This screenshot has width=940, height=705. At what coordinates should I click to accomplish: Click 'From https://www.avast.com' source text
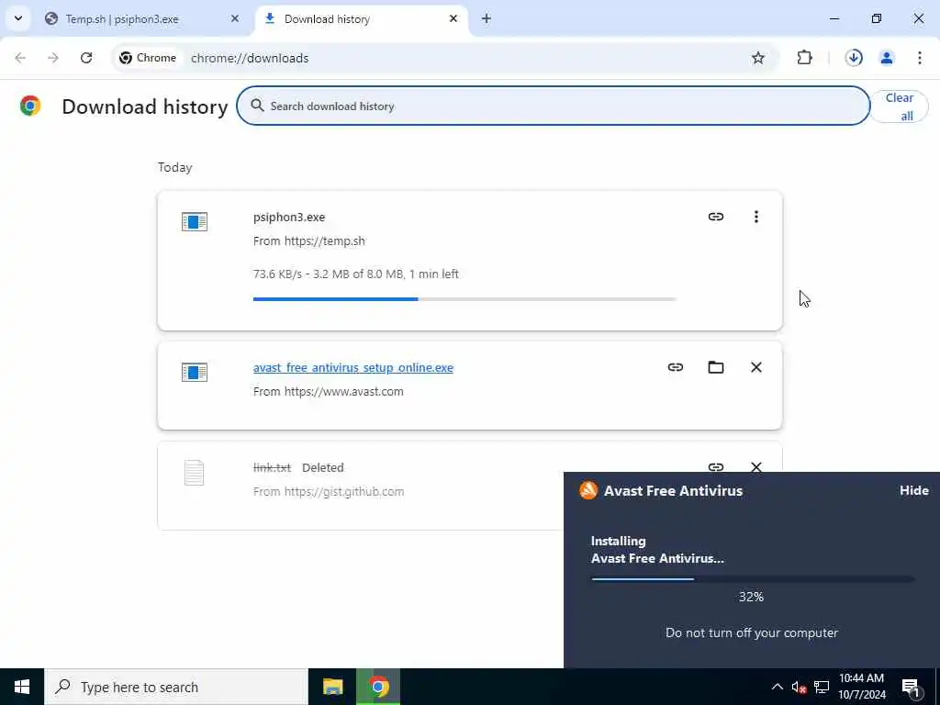pyautogui.click(x=328, y=391)
